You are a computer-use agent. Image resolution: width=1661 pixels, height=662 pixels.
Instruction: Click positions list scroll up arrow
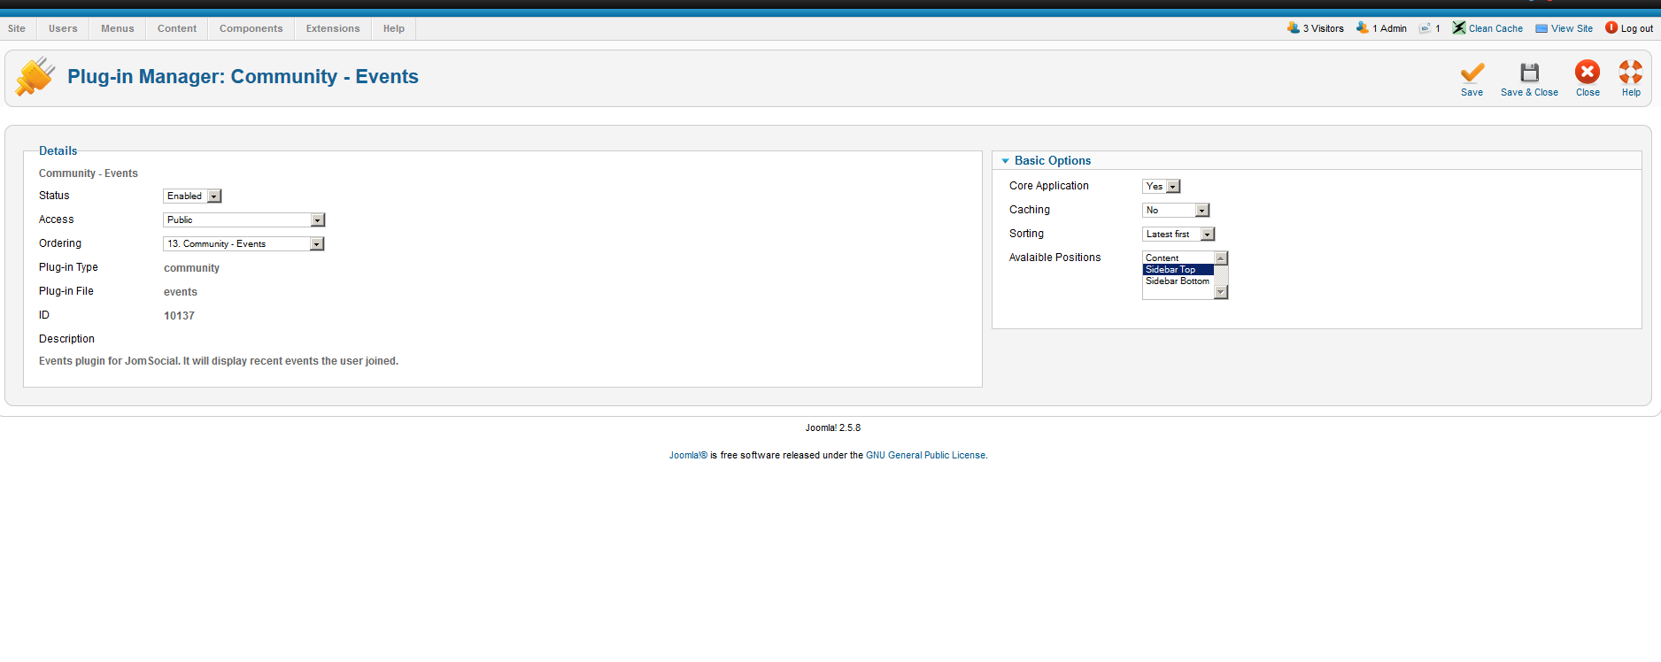1221,258
